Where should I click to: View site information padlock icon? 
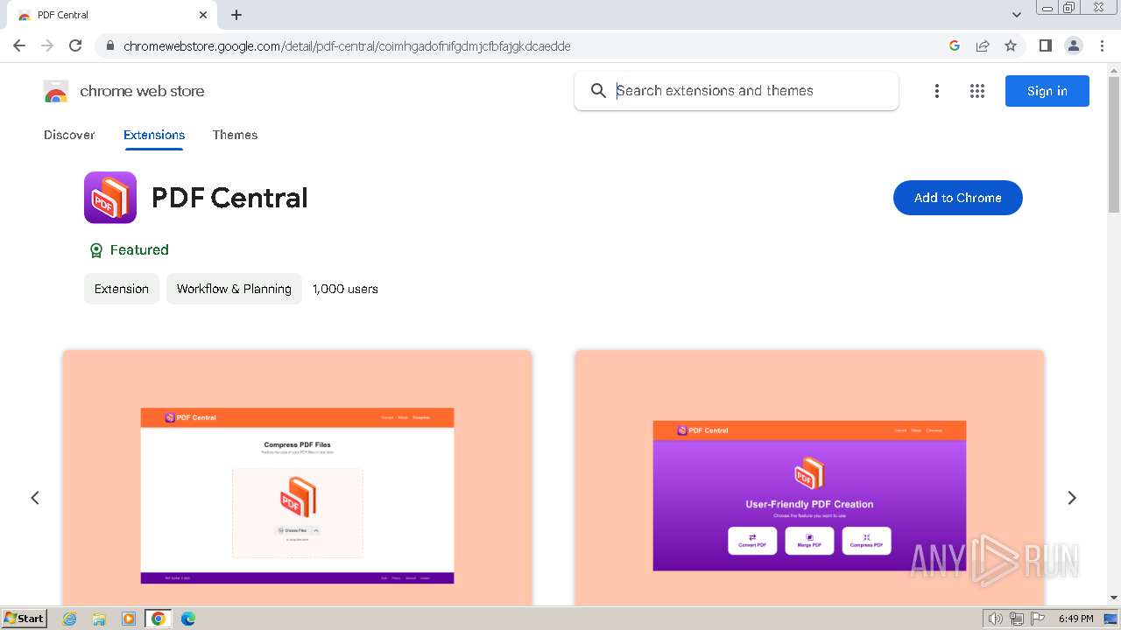pos(110,46)
